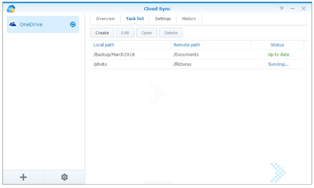Screen dimensions: 314x188
Task: Open the gear settings icon at bottom
Action: point(64,177)
